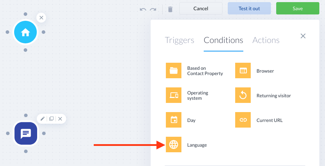Switch to the Triggers tab

click(180, 40)
